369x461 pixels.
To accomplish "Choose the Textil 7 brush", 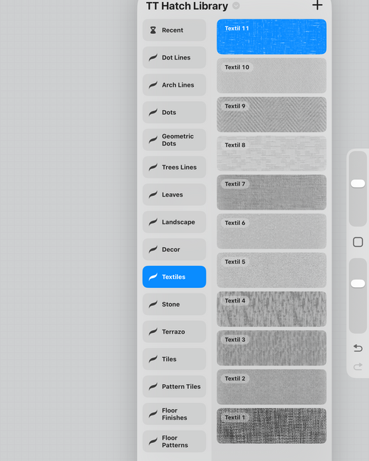I will click(x=271, y=192).
